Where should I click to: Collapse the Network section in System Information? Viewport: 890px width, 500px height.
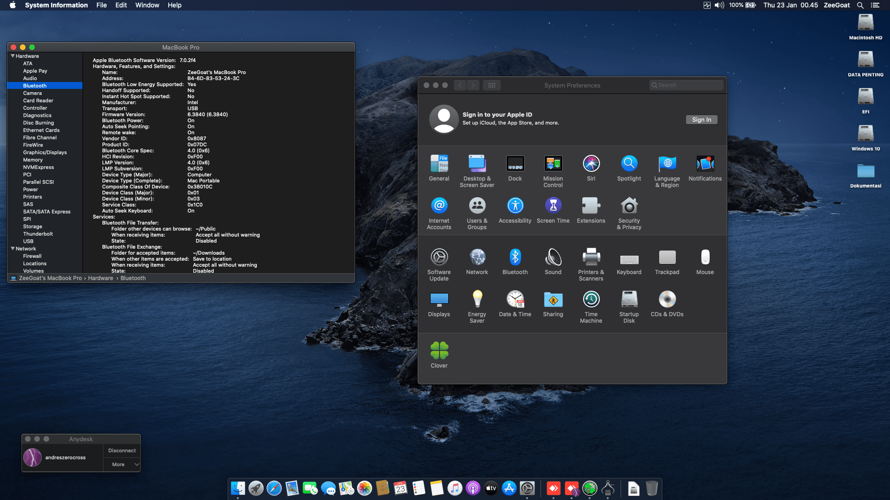point(13,249)
